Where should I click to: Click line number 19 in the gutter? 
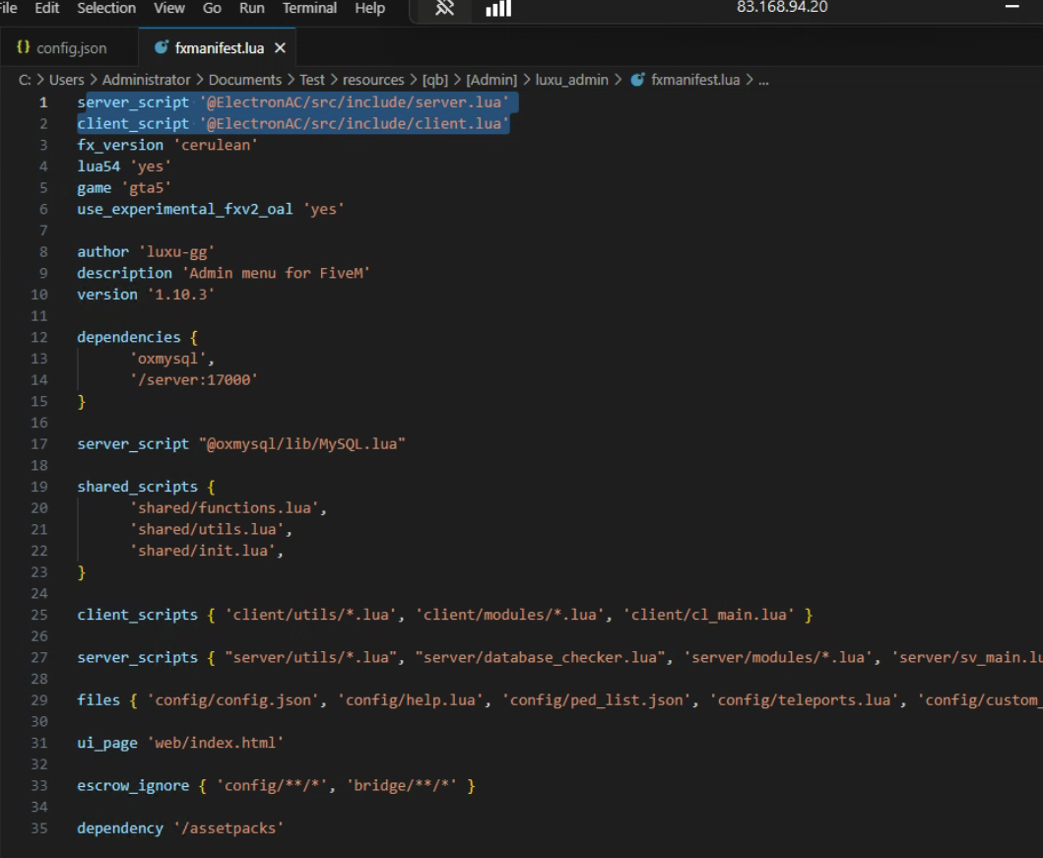point(39,487)
